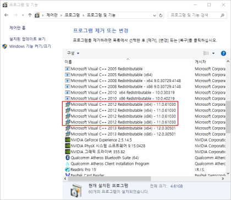Click the installed programs disc icon
Image resolution: width=231 pixels, height=200 pixels.
point(76,190)
